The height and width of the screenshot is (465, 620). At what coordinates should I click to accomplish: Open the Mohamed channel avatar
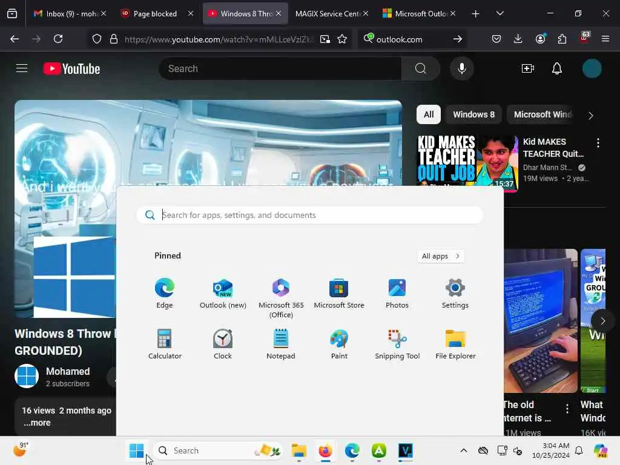(x=27, y=376)
